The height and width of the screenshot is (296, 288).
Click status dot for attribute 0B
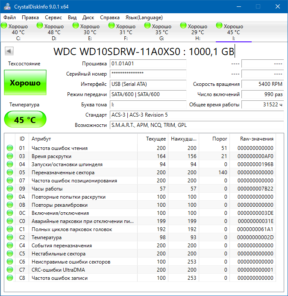(x=10, y=205)
